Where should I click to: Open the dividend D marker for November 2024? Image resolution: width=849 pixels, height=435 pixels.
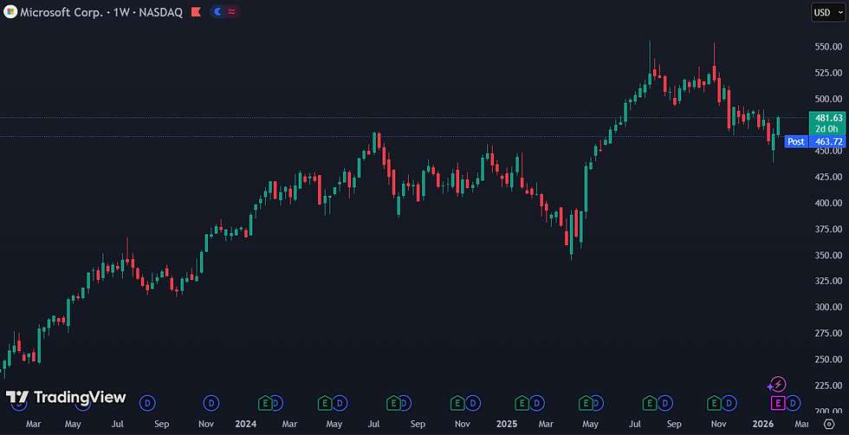point(472,402)
